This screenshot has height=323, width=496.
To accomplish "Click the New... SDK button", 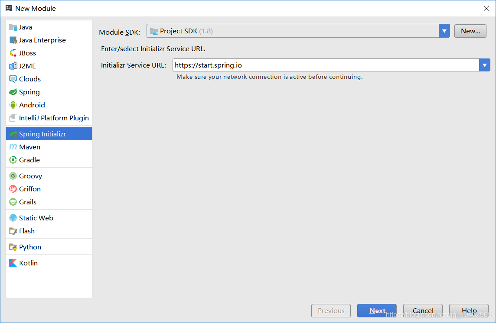I will tap(470, 31).
